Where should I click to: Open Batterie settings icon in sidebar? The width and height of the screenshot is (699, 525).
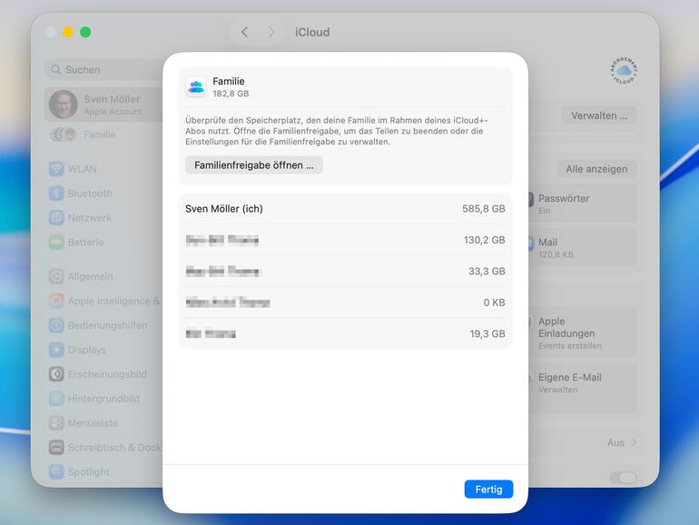(56, 243)
